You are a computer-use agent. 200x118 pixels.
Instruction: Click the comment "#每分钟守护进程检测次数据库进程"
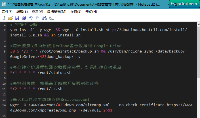(45, 67)
